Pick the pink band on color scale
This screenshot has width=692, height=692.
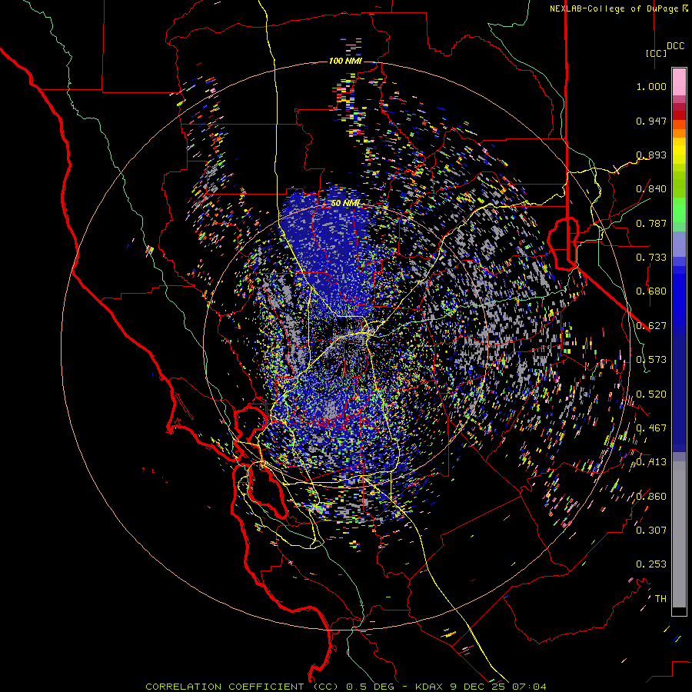click(x=679, y=82)
